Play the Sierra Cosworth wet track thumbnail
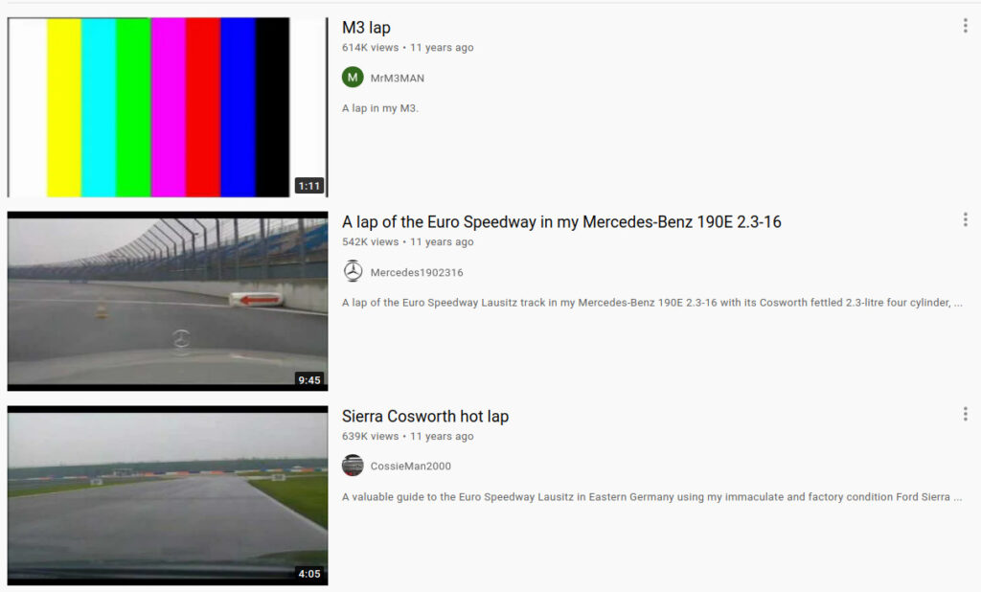 tap(168, 495)
